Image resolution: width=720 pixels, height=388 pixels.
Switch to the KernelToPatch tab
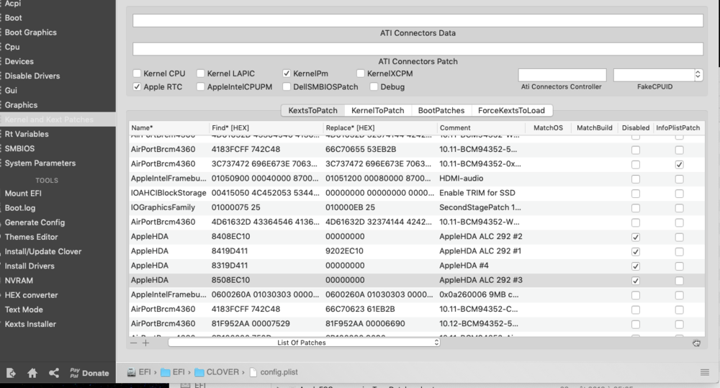(378, 110)
